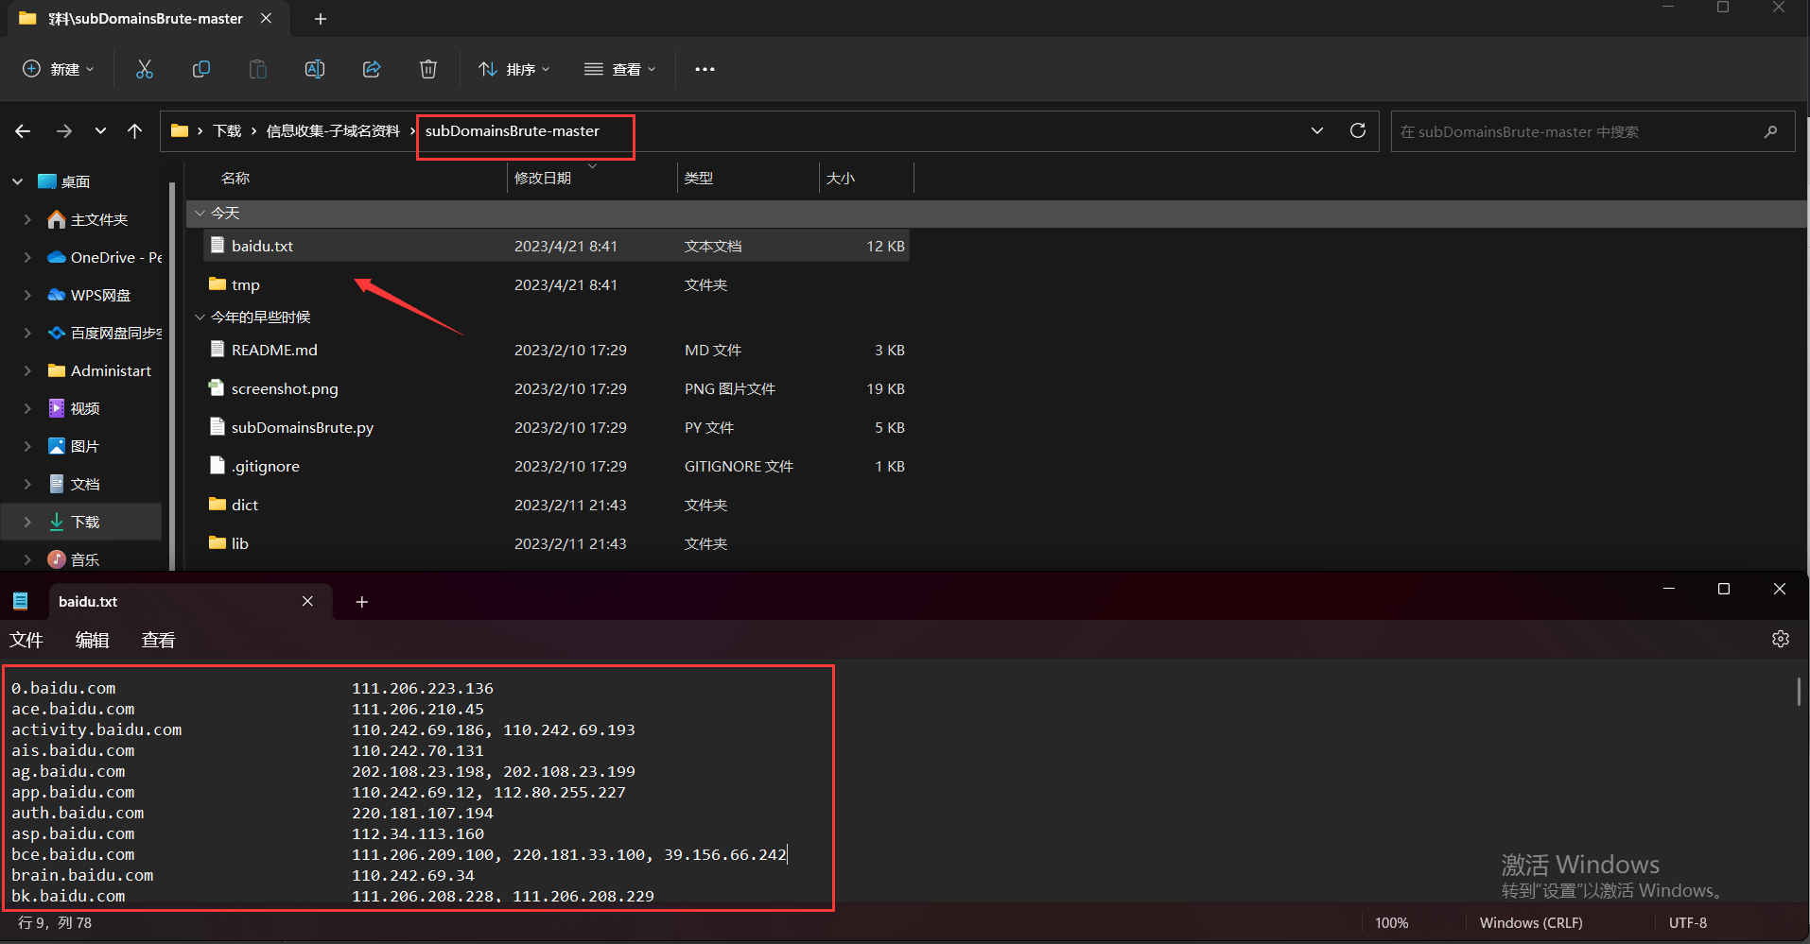The image size is (1810, 944).
Task: Open the 排序 (Sort) dropdown
Action: click(514, 69)
